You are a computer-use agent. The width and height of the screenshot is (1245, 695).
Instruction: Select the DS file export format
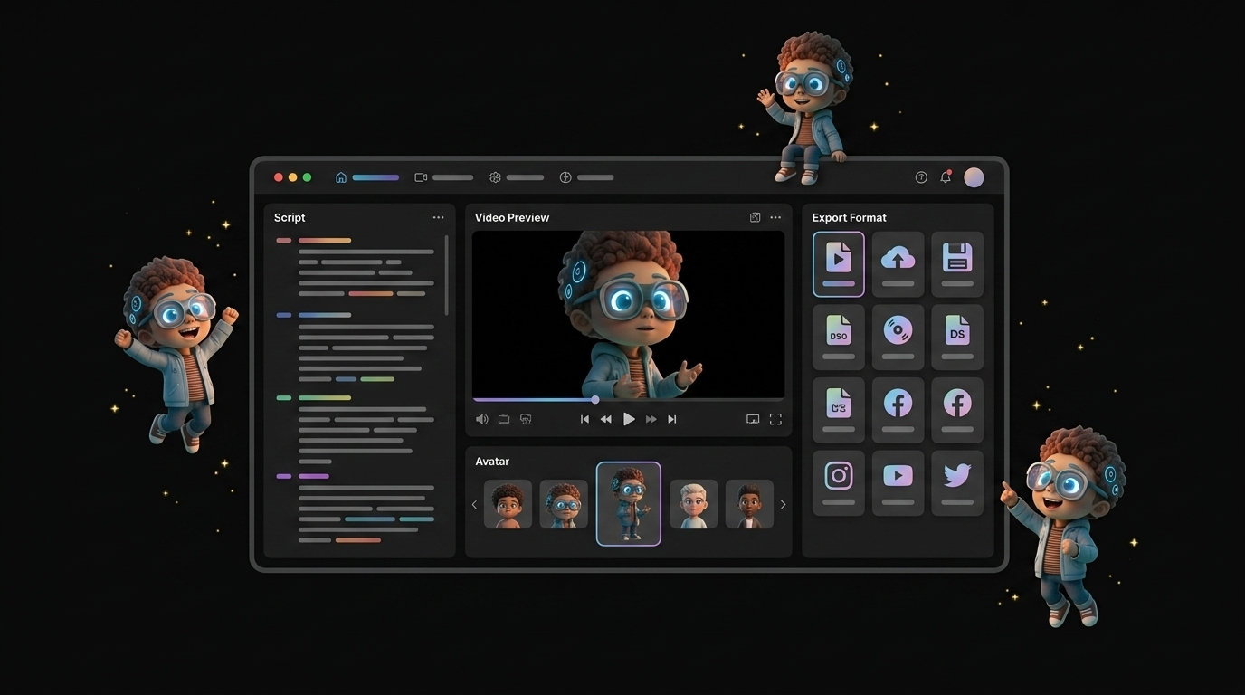(x=957, y=337)
